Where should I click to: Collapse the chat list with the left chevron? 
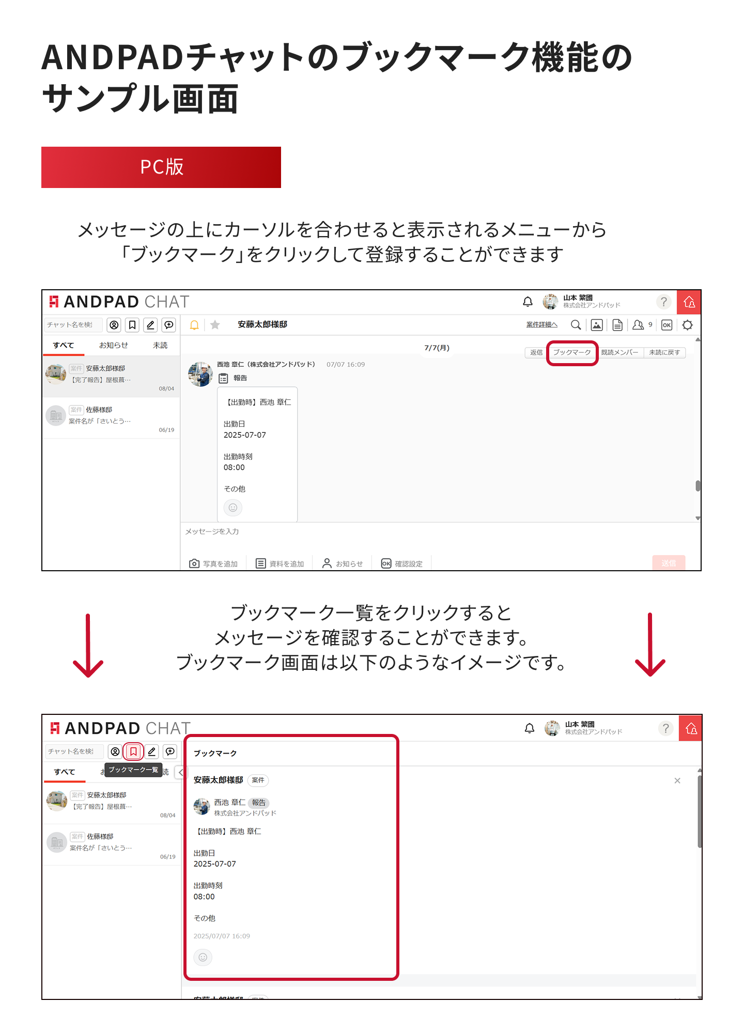(x=180, y=773)
